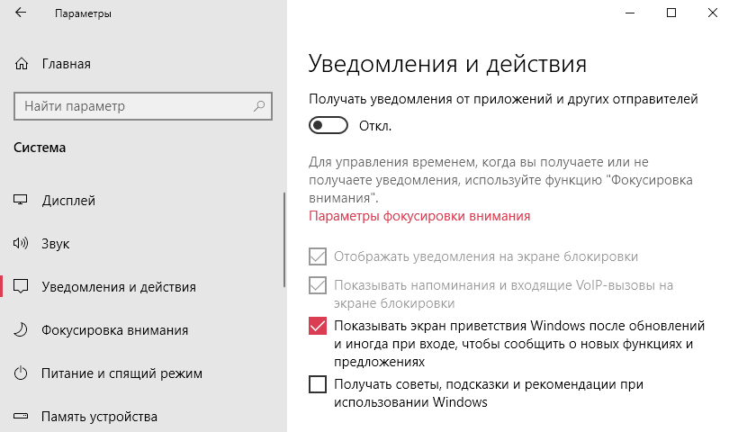Viewport: 729px width, 432px height.
Task: Uncheck the Windows welcome screen (экран приветствия) checkbox
Action: [318, 326]
